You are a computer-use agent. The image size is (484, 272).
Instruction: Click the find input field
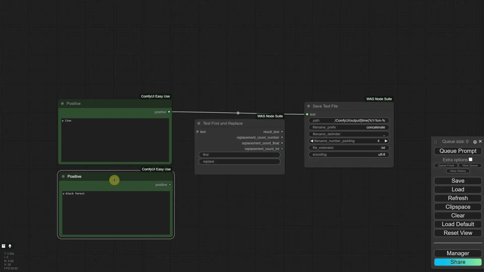pos(239,155)
